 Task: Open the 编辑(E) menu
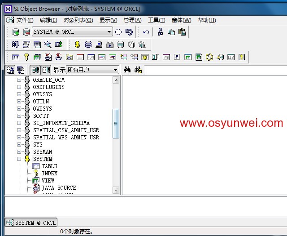[48, 20]
